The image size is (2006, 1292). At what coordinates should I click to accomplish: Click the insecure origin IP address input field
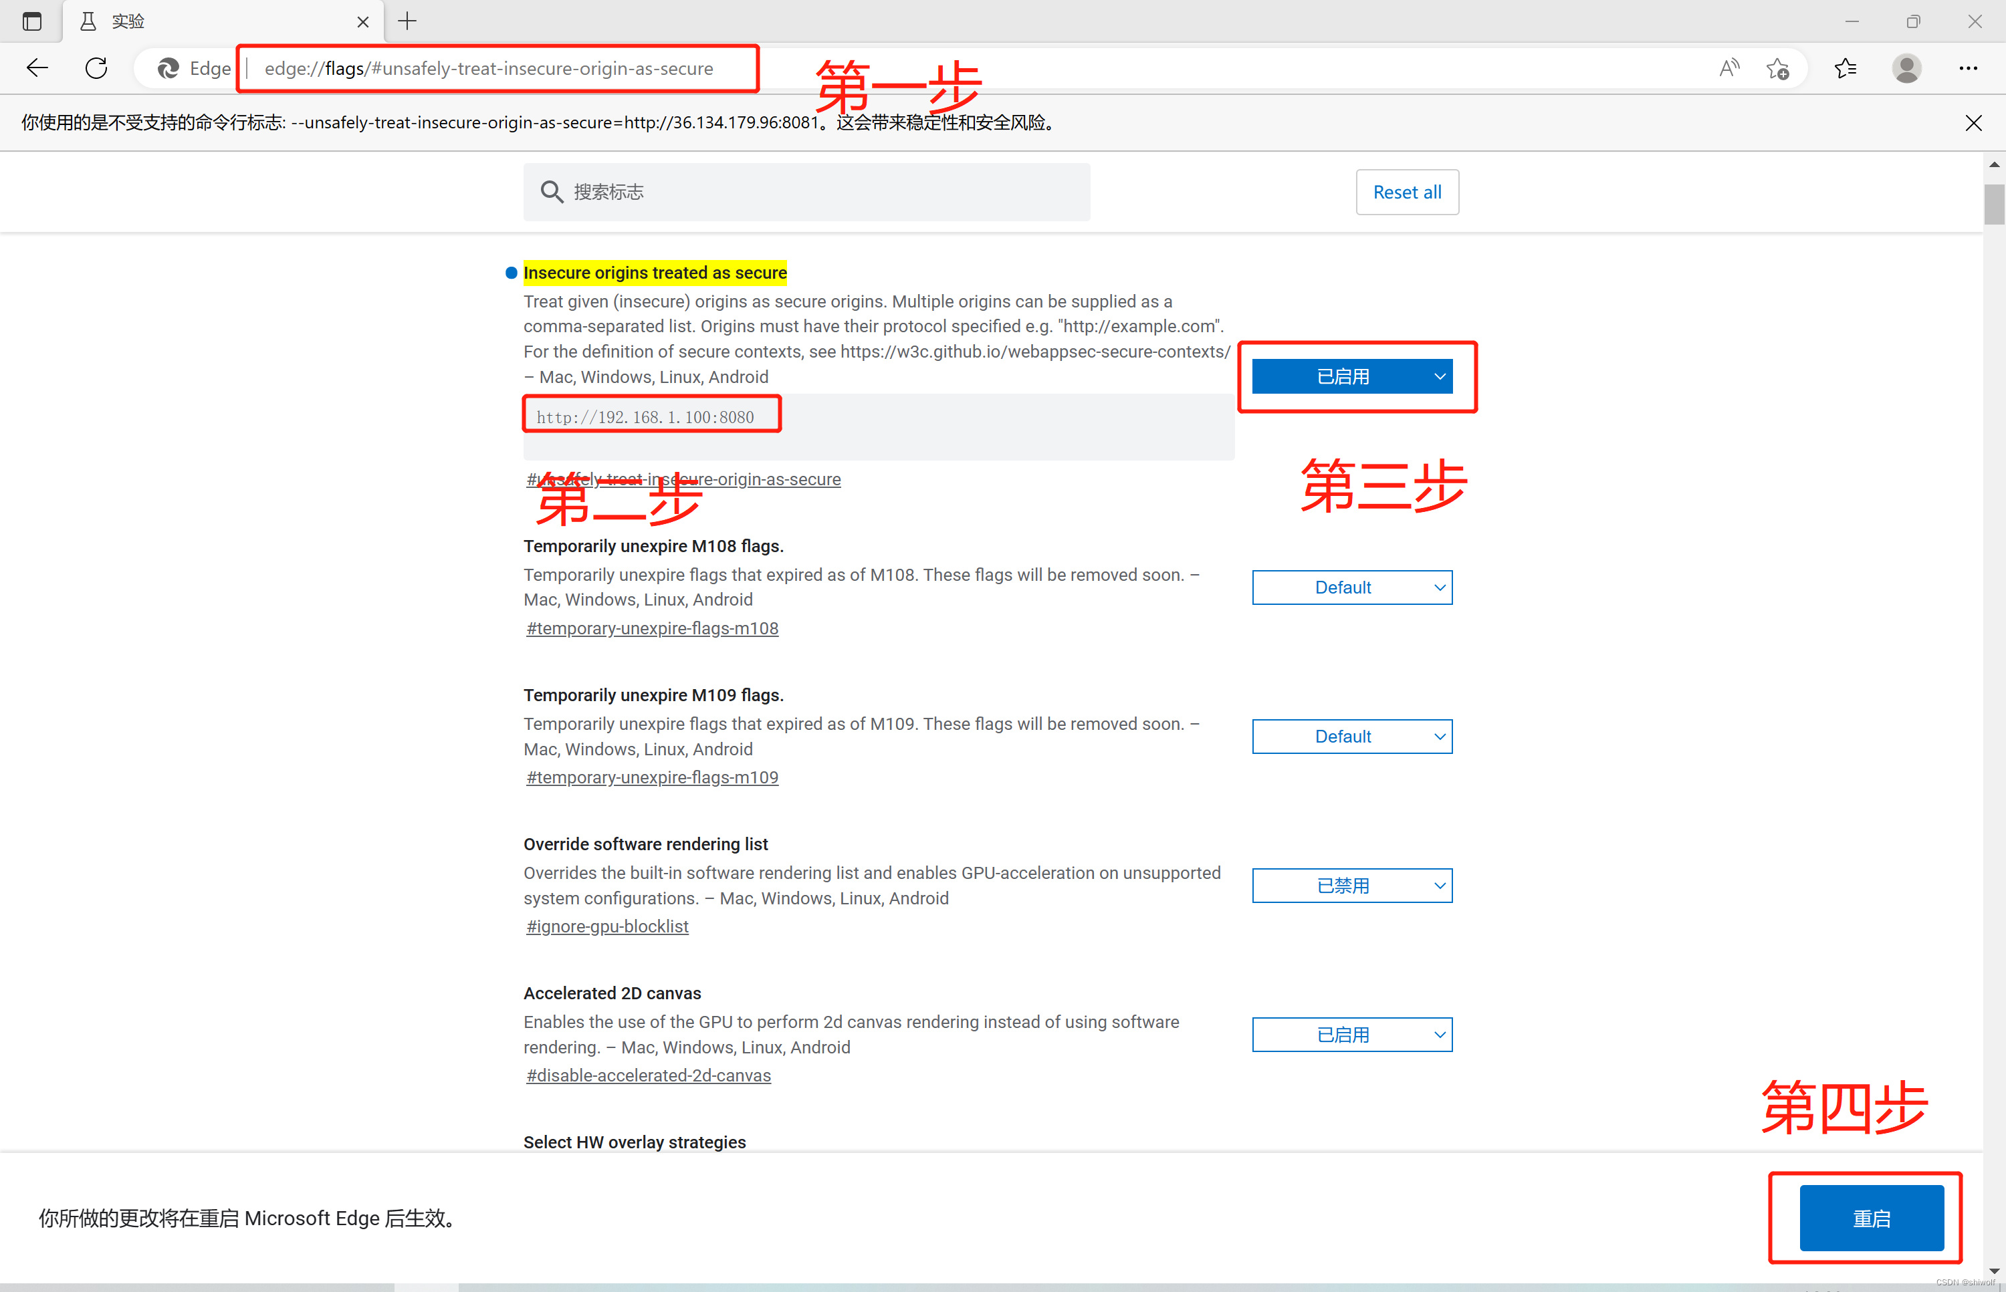(648, 416)
